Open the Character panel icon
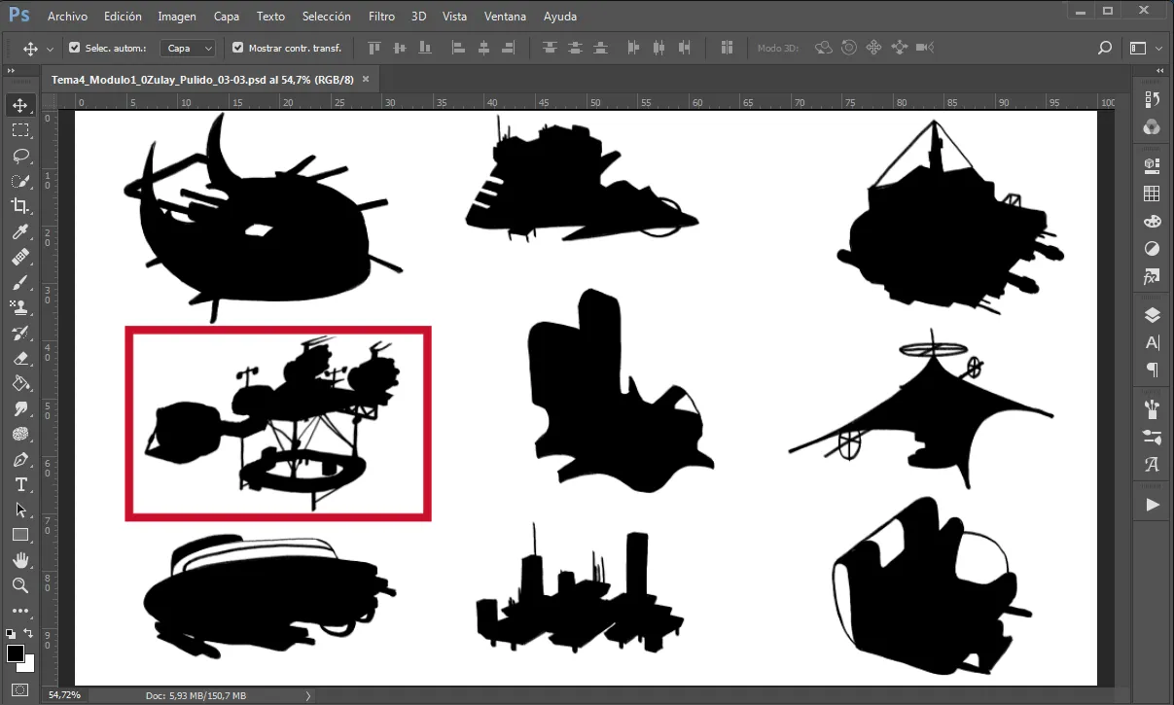Screen dimensions: 1174x705 click(1153, 342)
